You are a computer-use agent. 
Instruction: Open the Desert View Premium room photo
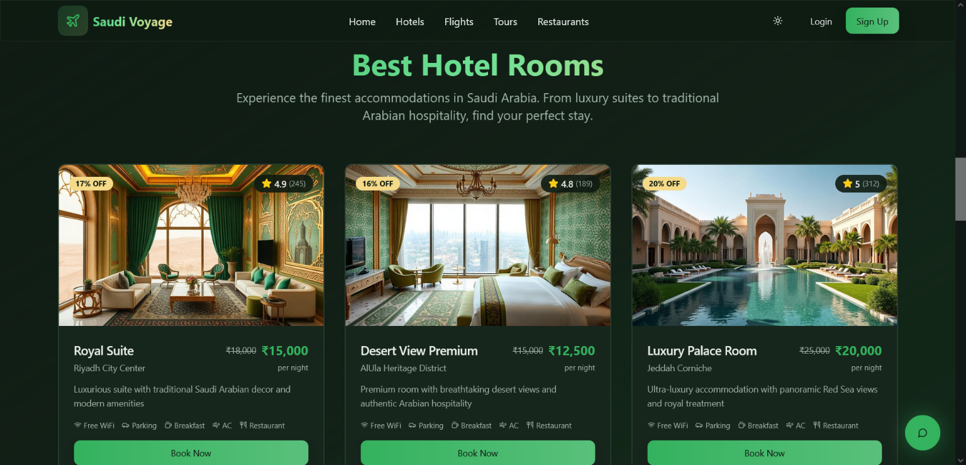478,245
